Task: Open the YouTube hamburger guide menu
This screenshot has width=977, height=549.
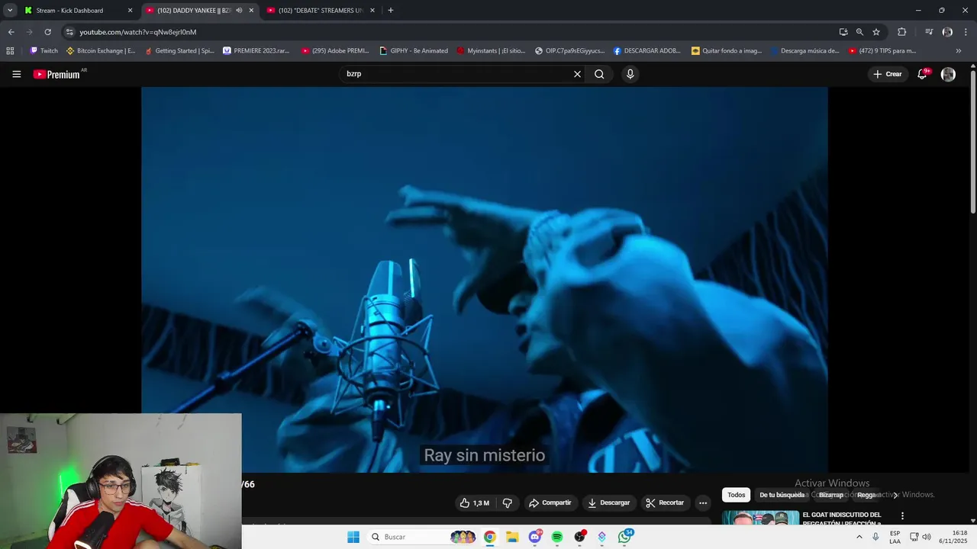Action: point(16,74)
